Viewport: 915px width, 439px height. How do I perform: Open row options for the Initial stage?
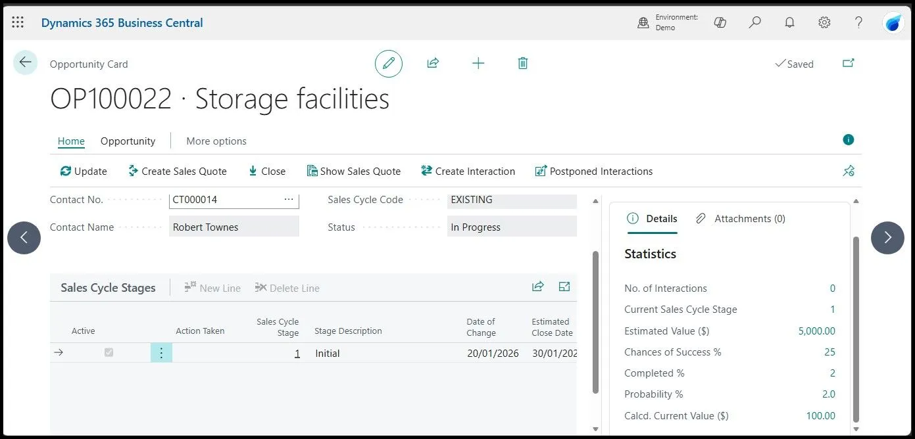coord(161,353)
